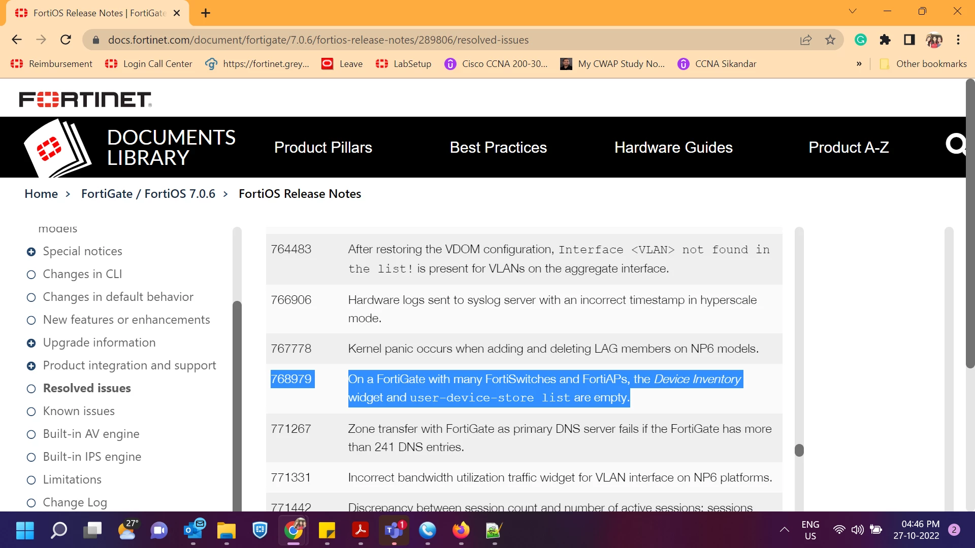Image resolution: width=975 pixels, height=548 pixels.
Task: Open the site search magnifier icon
Action: point(956,145)
